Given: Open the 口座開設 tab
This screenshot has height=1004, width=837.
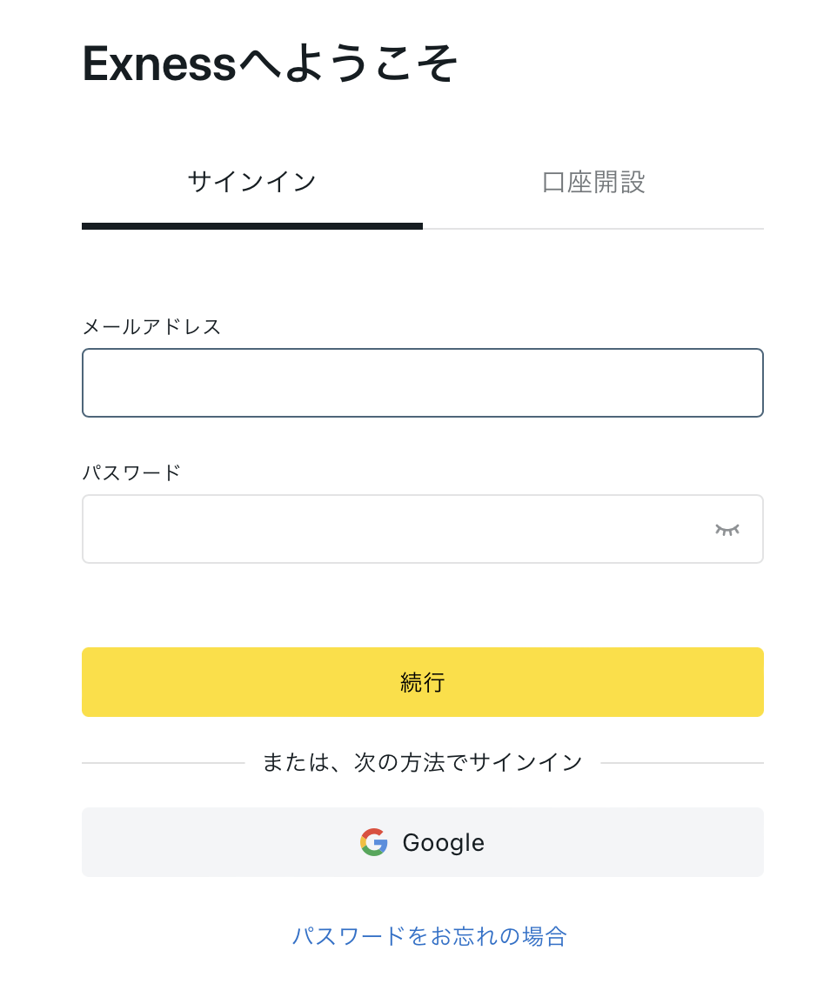Looking at the screenshot, I should (x=593, y=183).
